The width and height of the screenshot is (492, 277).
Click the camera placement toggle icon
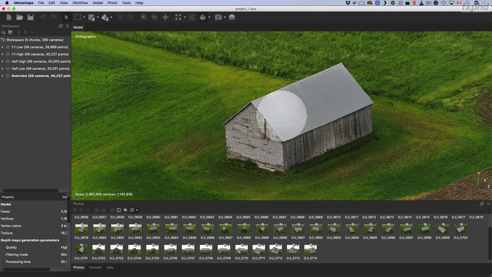(219, 17)
